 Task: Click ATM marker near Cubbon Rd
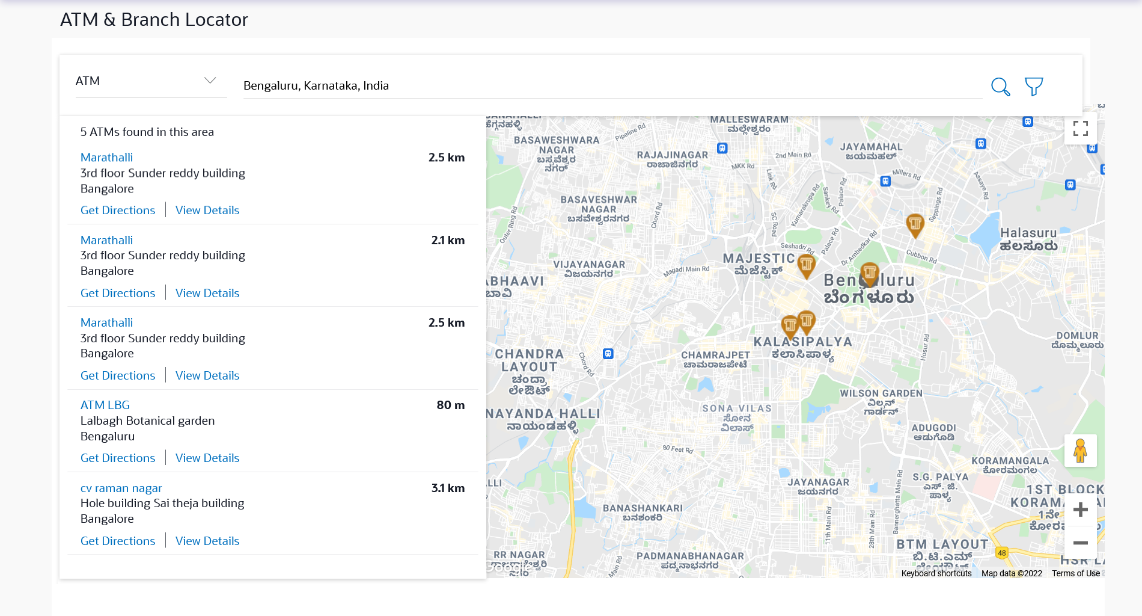pyautogui.click(x=915, y=224)
